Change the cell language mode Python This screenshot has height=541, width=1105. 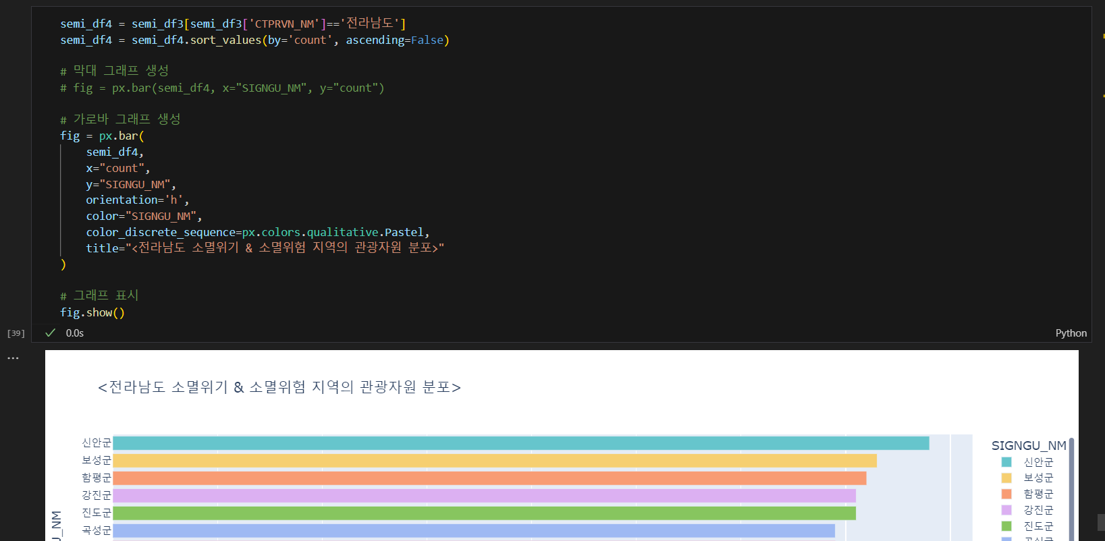1071,333
